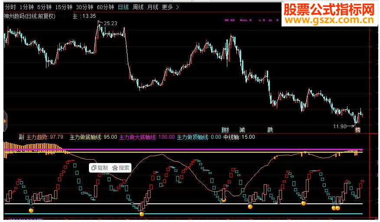Switch to the 日线 daily tab
This screenshot has height=222, width=380.
pos(123,7)
